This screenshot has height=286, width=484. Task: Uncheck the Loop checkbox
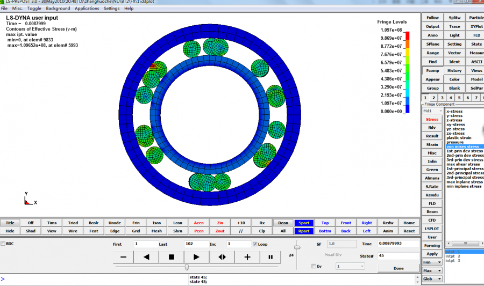coord(255,244)
